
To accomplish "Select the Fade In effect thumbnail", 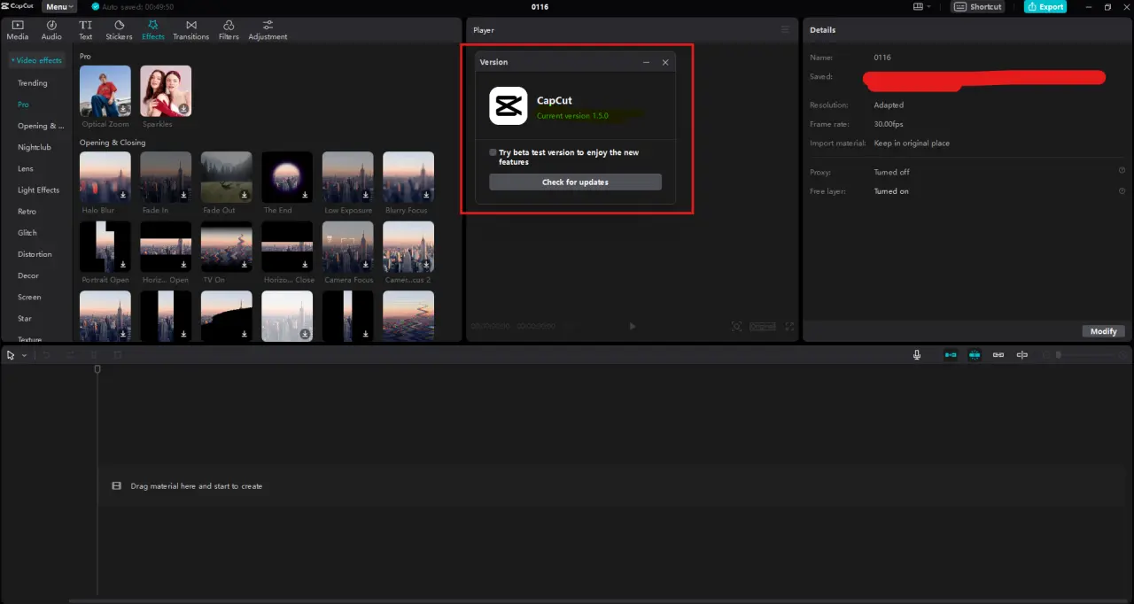I will (166, 177).
